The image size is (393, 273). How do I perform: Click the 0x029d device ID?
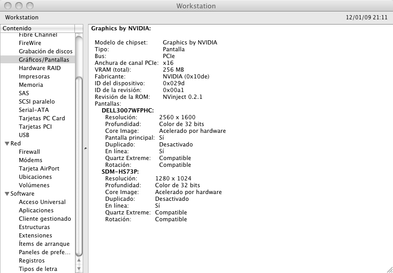173,83
